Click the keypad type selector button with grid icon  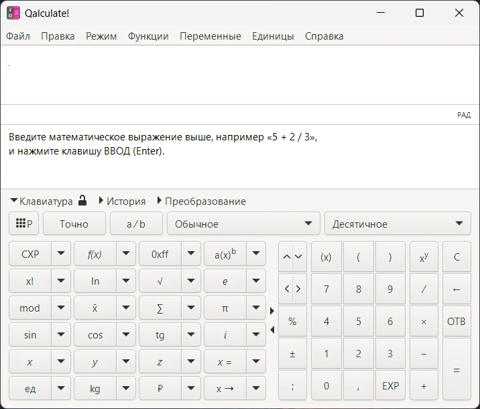click(24, 224)
